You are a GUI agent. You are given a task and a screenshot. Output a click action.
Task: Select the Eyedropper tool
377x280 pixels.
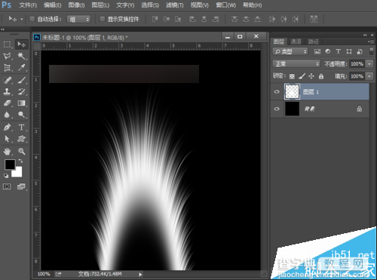click(x=21, y=67)
